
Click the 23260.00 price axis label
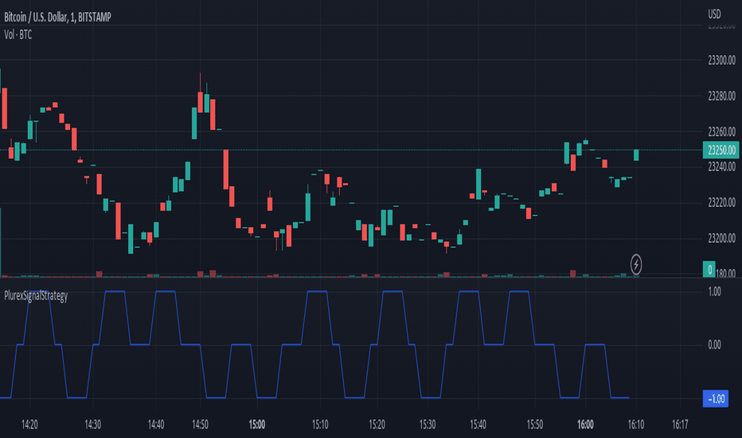(x=721, y=131)
